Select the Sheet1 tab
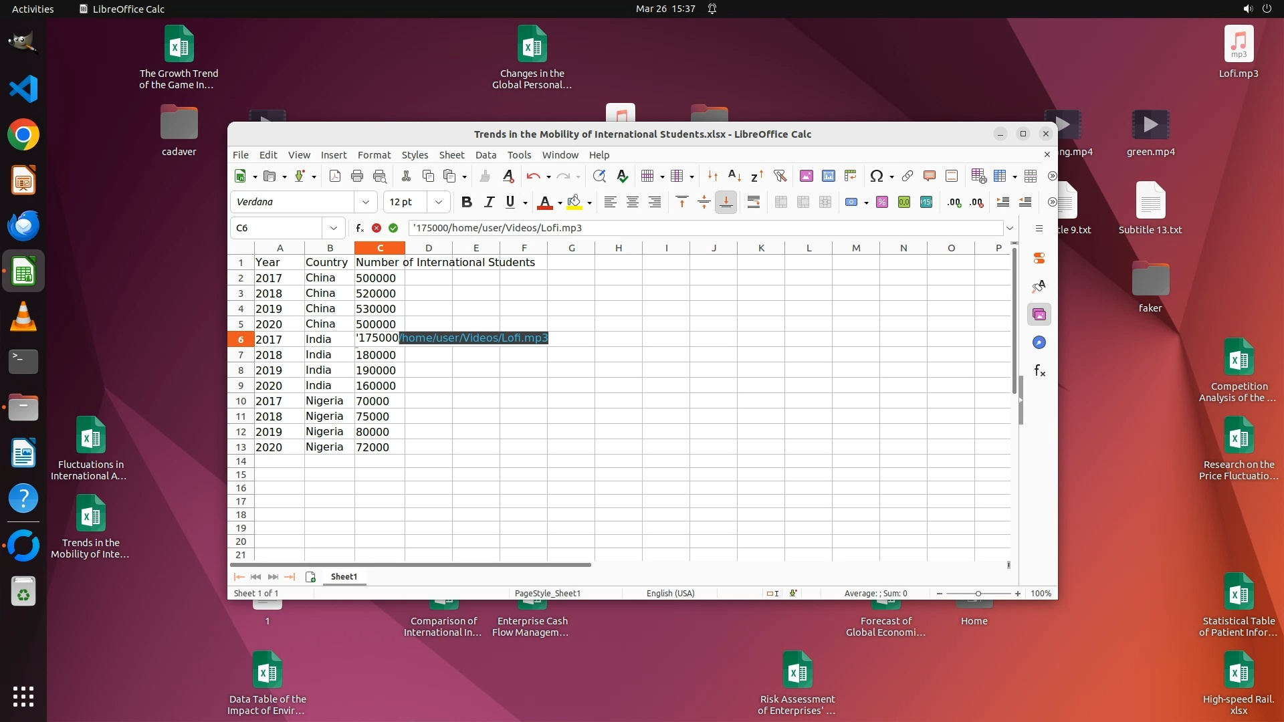Image resolution: width=1284 pixels, height=722 pixels. 344,576
